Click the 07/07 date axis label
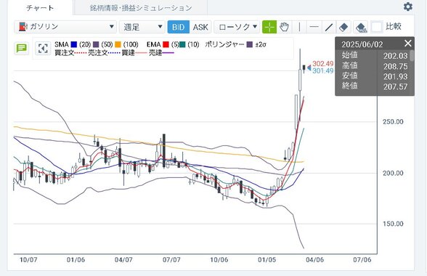Image resolution: width=427 pixels, height=276 pixels. tap(171, 260)
